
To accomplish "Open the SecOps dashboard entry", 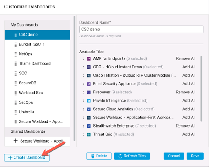I will tap(37, 102).
